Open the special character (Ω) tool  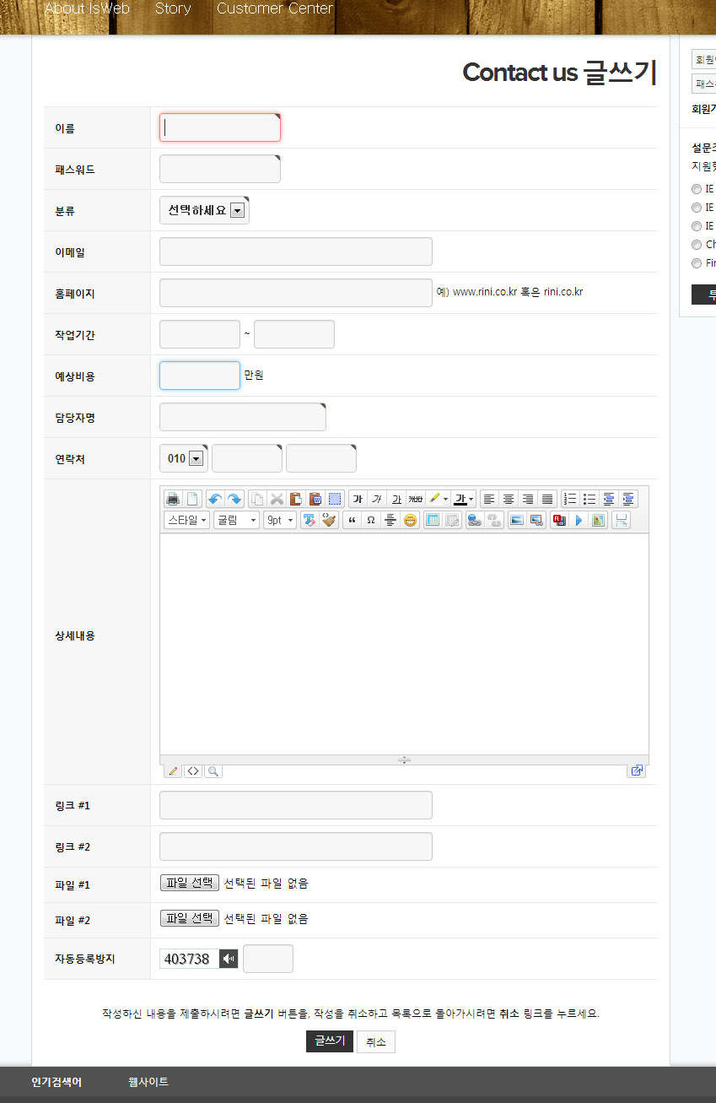pos(370,520)
